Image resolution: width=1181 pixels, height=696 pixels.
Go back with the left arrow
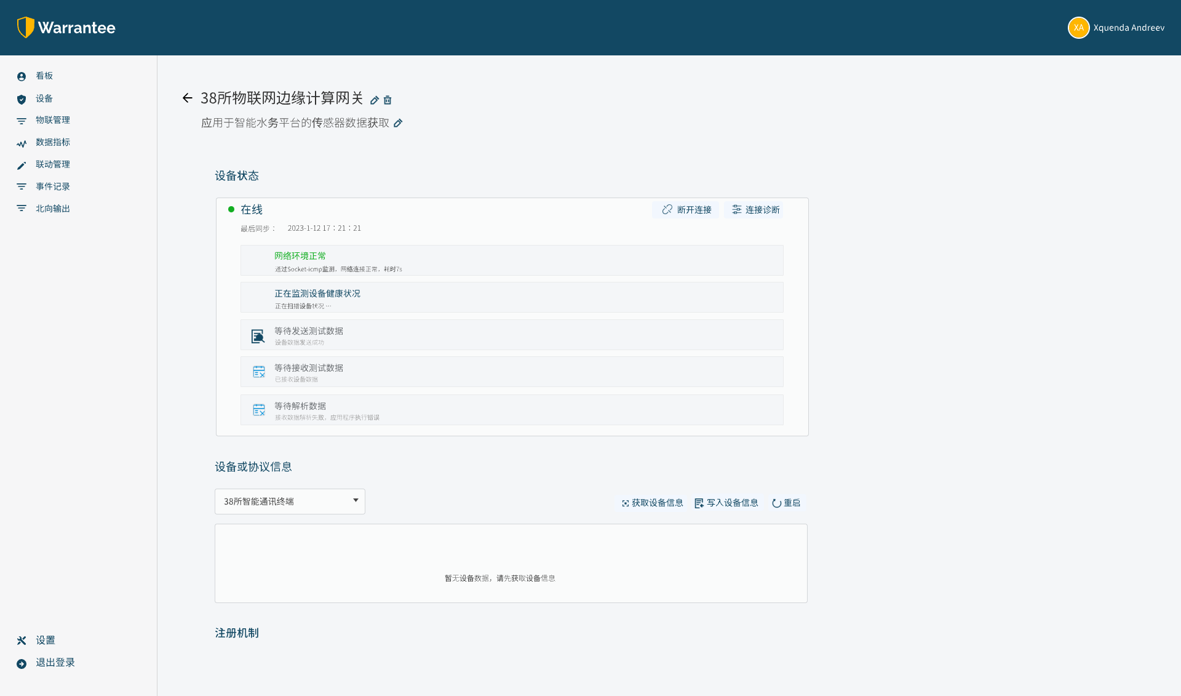click(188, 98)
